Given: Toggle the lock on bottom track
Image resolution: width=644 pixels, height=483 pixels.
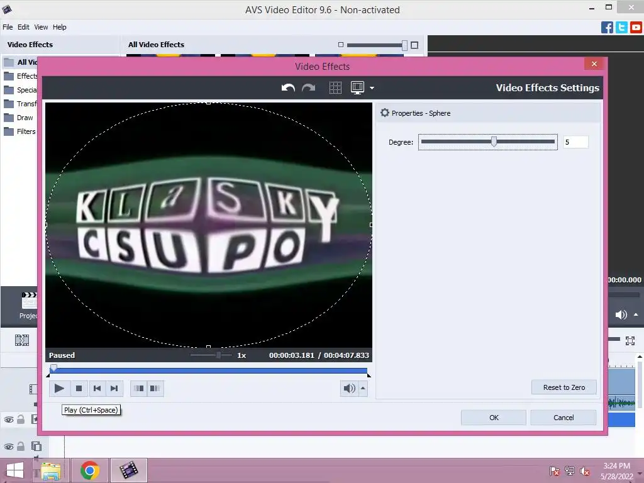Looking at the screenshot, I should [x=21, y=447].
